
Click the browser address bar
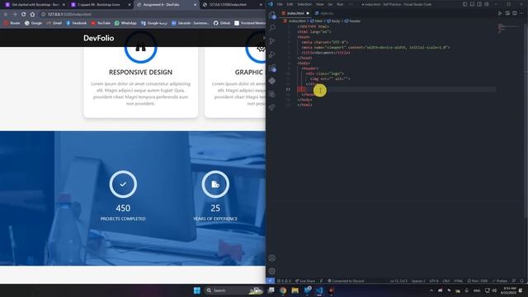coord(152,15)
